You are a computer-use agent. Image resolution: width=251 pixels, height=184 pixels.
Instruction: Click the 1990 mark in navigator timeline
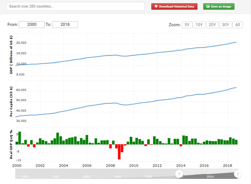(x=148, y=176)
